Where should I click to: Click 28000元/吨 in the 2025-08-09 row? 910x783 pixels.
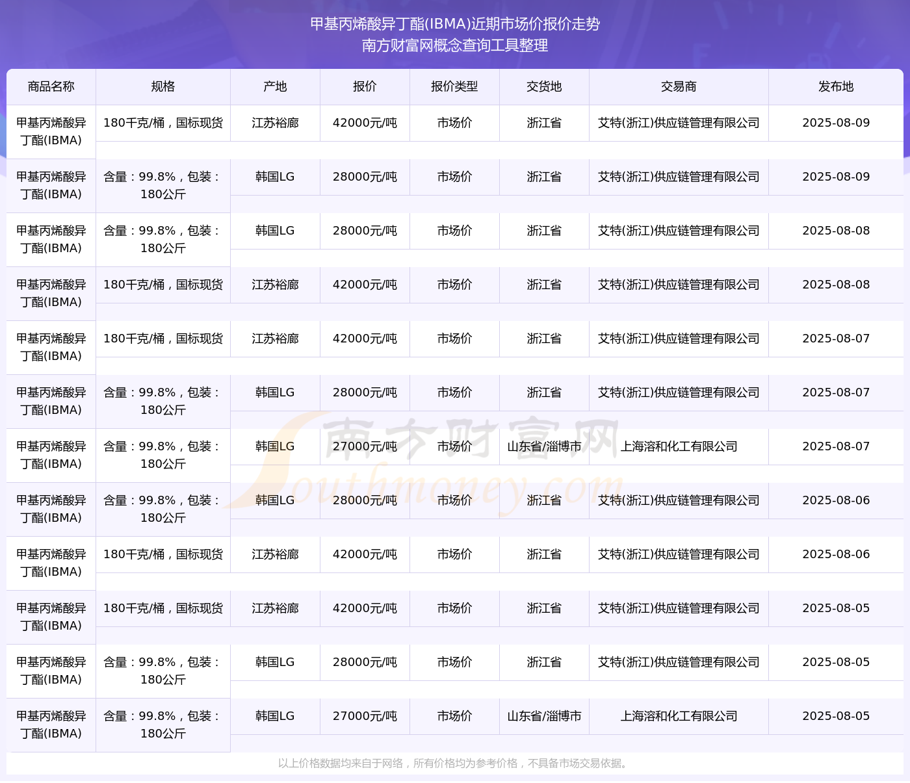365,177
